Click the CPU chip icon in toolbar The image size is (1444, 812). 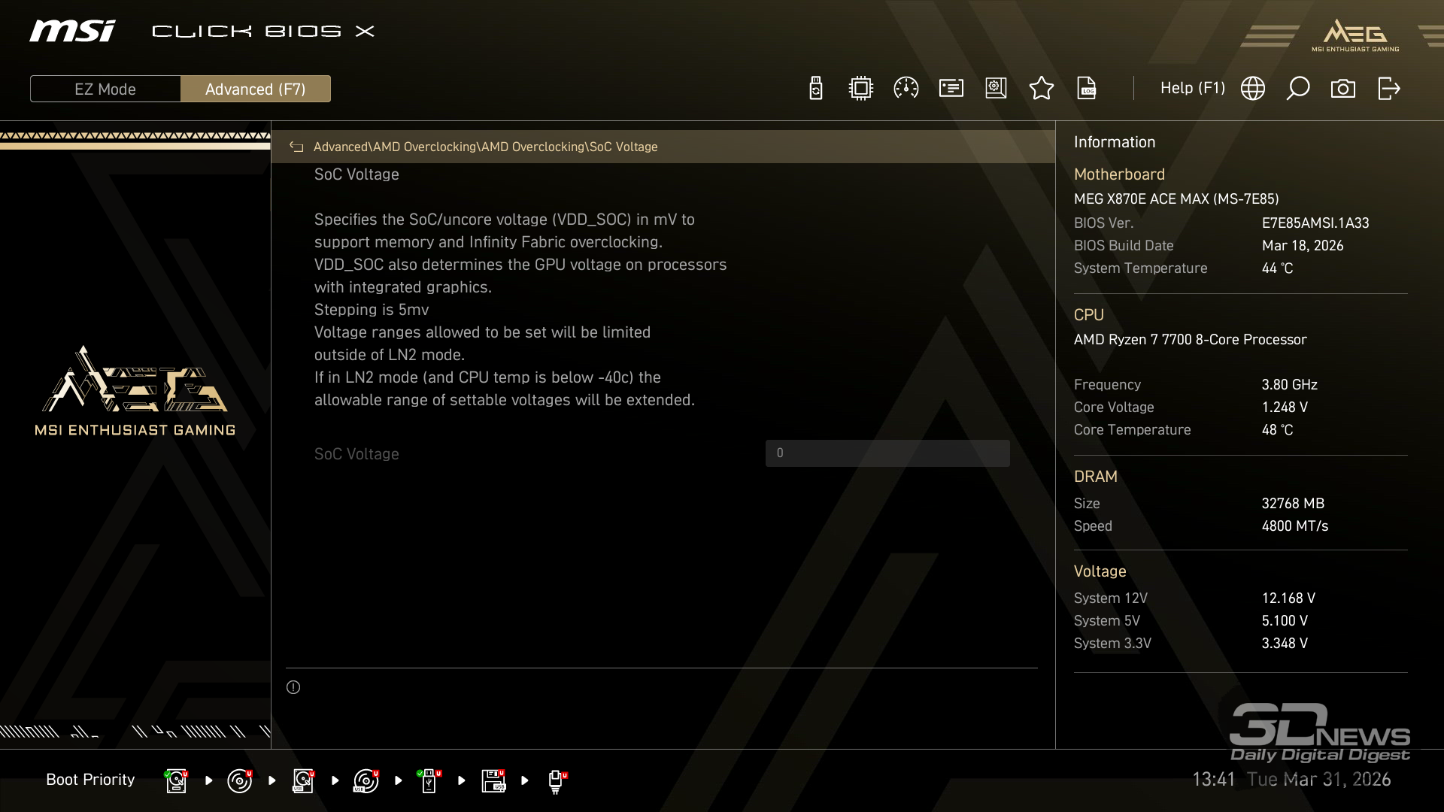click(860, 89)
